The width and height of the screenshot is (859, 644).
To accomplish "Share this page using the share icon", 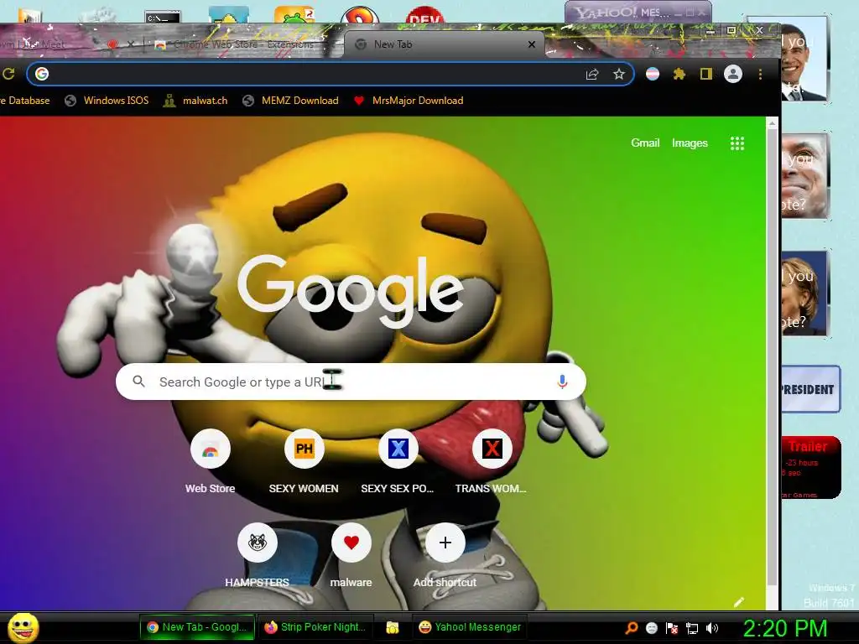I will pyautogui.click(x=592, y=74).
